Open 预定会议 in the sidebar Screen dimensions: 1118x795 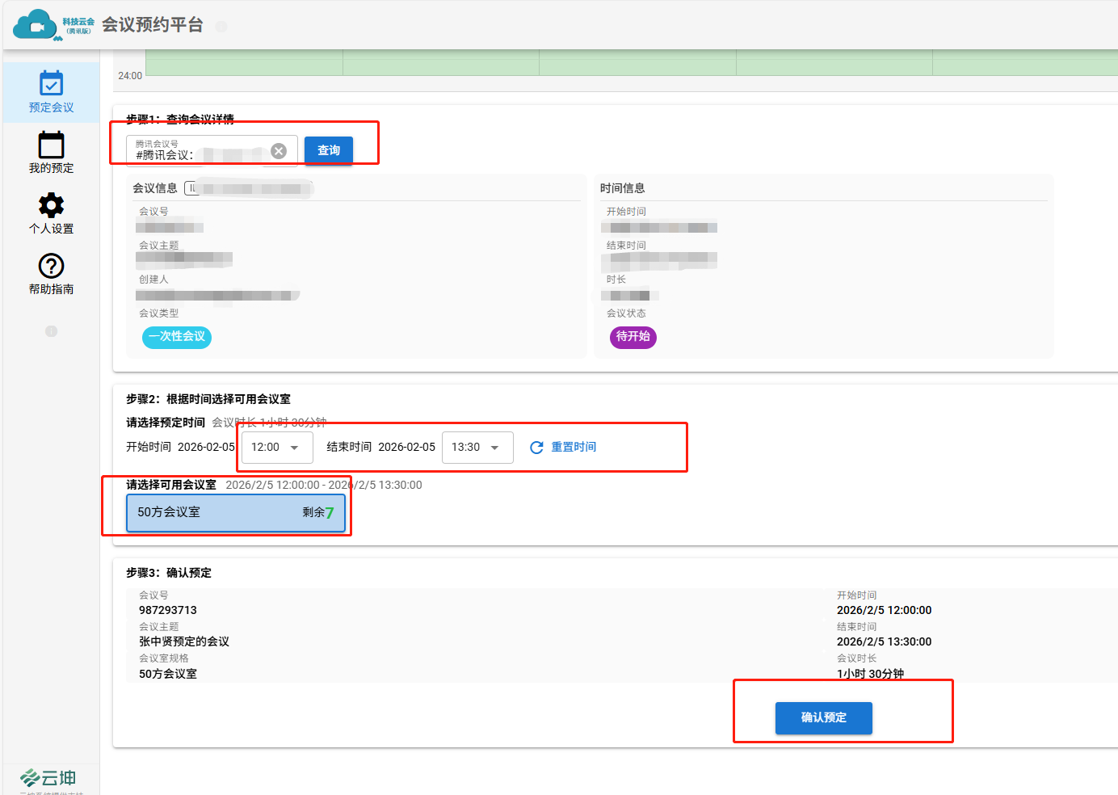(x=51, y=92)
